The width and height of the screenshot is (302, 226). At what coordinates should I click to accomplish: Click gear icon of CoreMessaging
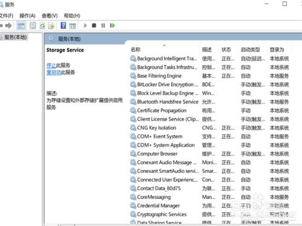click(x=133, y=197)
